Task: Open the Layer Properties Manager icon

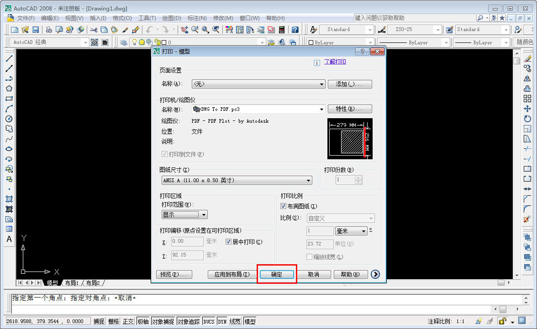Action: point(123,42)
